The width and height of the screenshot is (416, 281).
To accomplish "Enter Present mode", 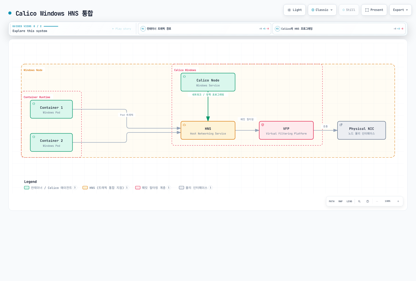I will coord(374,10).
